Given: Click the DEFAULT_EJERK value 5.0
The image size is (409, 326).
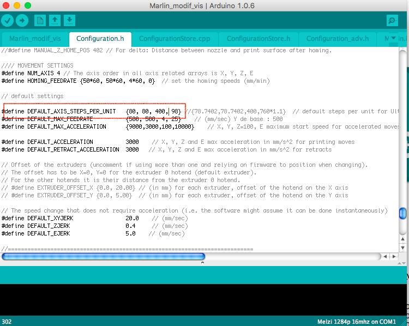Looking at the screenshot, I should (x=130, y=233).
